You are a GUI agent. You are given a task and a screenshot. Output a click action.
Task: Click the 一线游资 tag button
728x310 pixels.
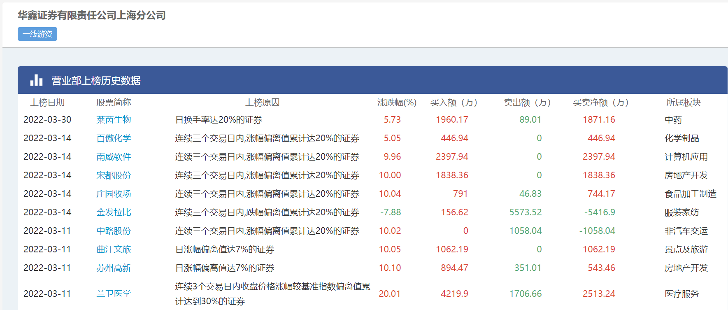pos(37,34)
